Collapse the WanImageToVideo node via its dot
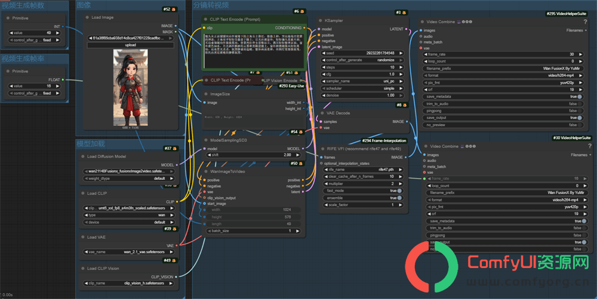This screenshot has height=299, width=597. click(x=206, y=172)
